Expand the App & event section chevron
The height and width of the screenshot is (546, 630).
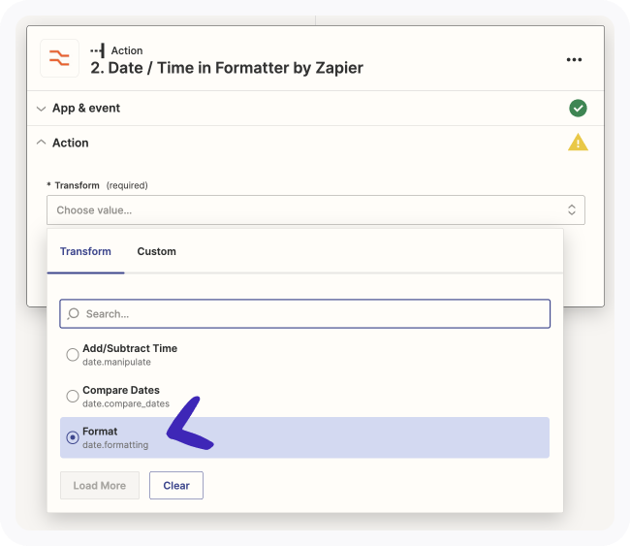click(x=41, y=109)
